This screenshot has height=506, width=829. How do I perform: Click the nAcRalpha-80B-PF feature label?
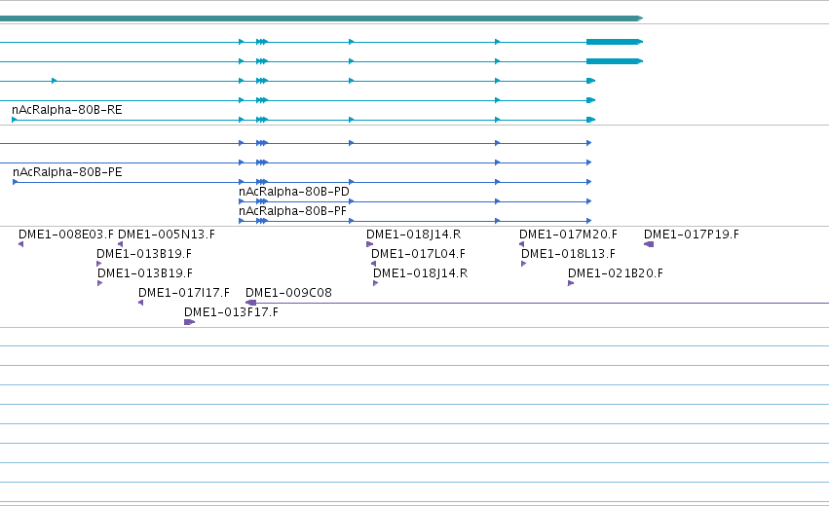click(x=292, y=211)
